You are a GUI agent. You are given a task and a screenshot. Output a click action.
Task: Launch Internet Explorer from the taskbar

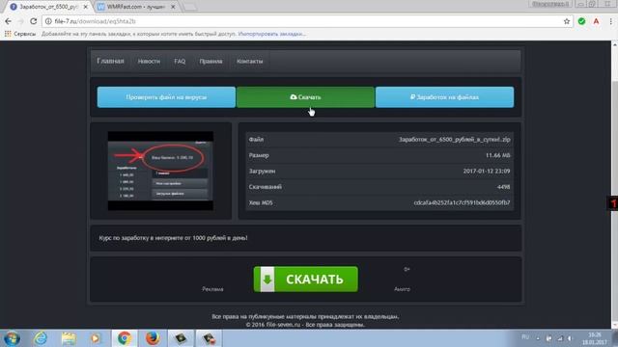tap(41, 338)
